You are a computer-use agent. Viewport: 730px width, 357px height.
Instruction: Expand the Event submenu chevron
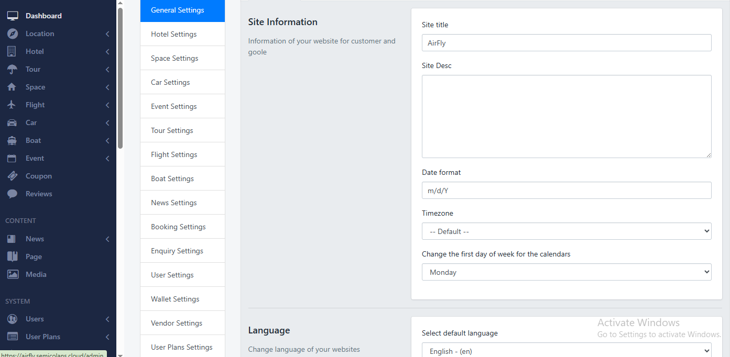point(107,159)
